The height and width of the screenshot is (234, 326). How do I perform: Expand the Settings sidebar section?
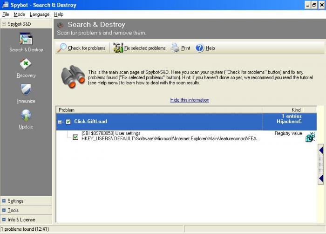4,201
